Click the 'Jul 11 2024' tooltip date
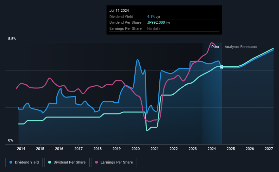The height and width of the screenshot is (172, 279). click(x=119, y=10)
